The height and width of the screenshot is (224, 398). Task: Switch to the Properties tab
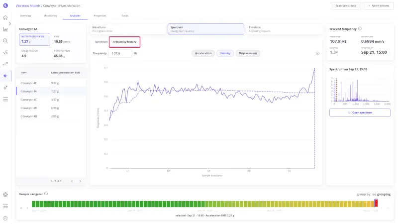click(100, 16)
